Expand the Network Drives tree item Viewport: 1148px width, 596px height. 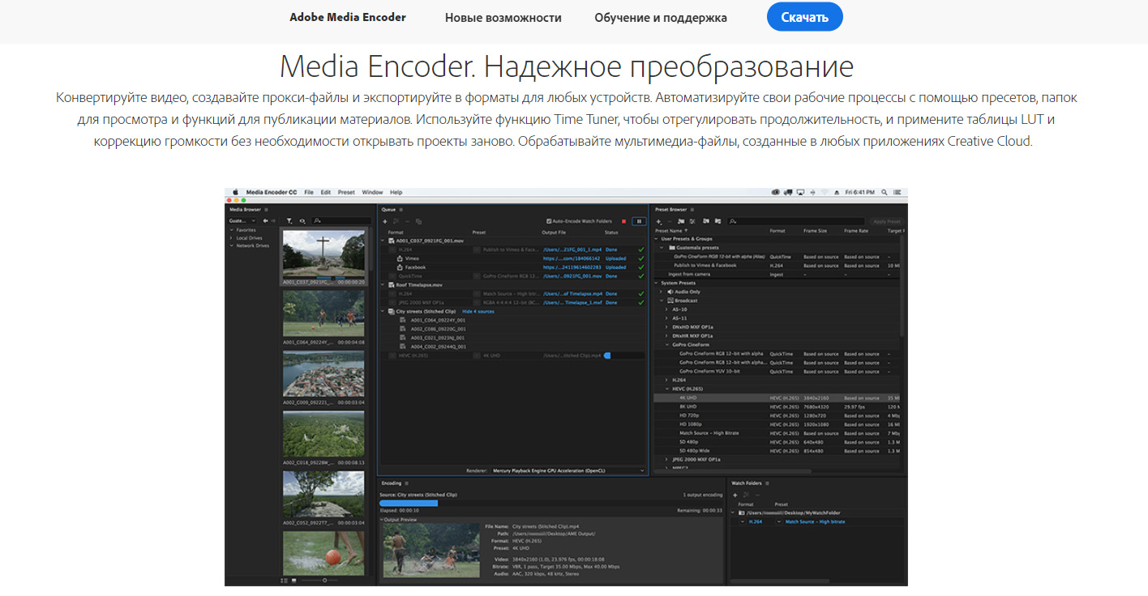click(x=231, y=245)
